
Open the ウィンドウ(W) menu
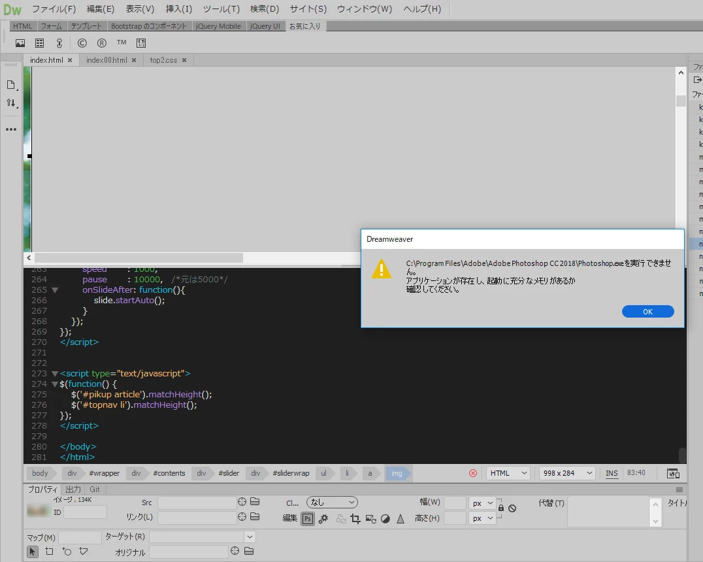tap(364, 9)
